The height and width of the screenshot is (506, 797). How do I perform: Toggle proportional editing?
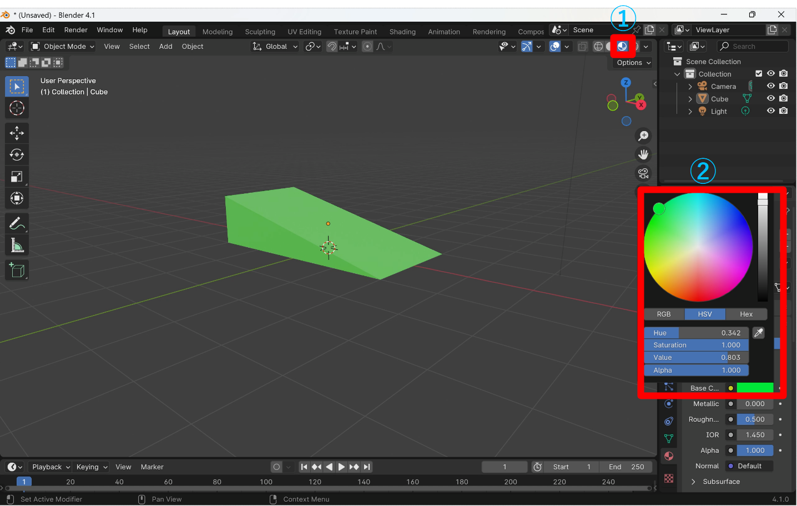coord(367,47)
